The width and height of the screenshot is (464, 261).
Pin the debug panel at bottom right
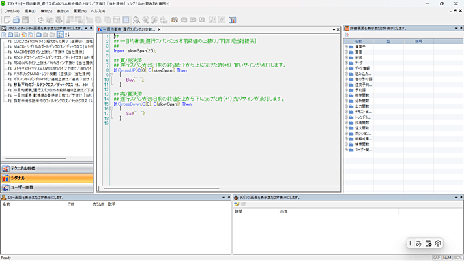point(461,197)
